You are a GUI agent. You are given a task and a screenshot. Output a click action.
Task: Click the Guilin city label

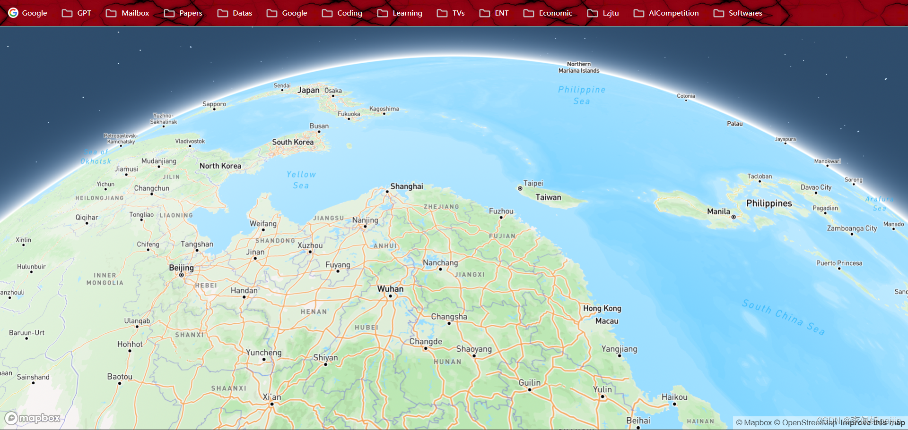click(x=530, y=383)
